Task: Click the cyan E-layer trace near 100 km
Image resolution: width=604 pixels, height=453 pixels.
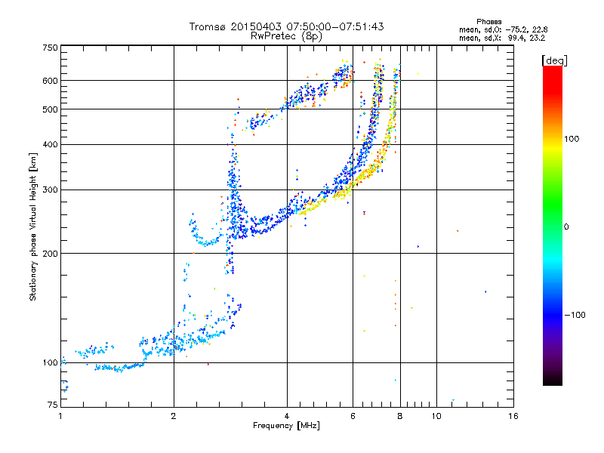Action: click(x=119, y=368)
